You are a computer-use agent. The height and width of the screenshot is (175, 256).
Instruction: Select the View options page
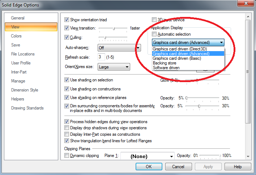[x=31, y=27]
